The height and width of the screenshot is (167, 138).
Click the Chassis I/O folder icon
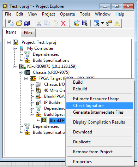tap(38, 84)
